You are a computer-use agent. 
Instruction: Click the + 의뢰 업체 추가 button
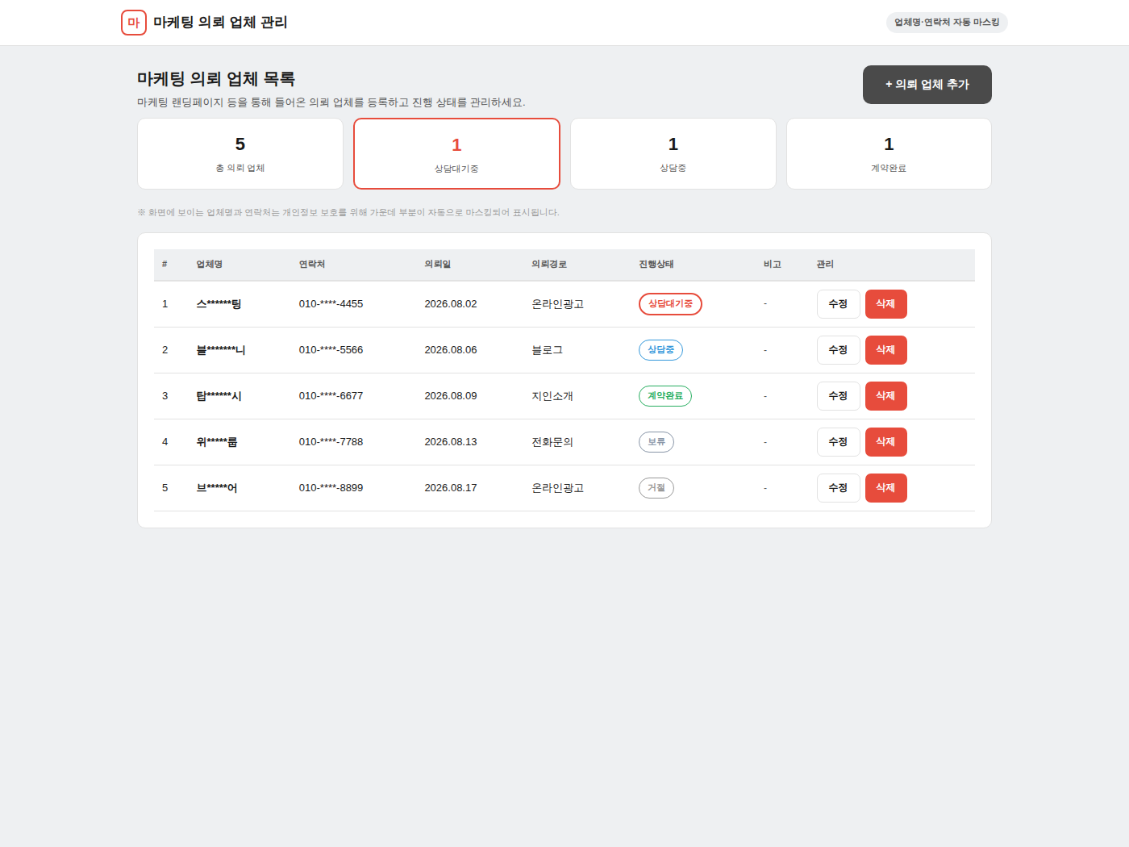pos(927,85)
